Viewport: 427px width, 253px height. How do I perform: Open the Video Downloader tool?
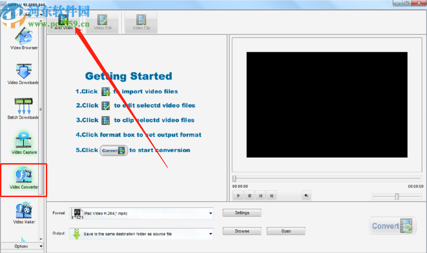[x=23, y=74]
